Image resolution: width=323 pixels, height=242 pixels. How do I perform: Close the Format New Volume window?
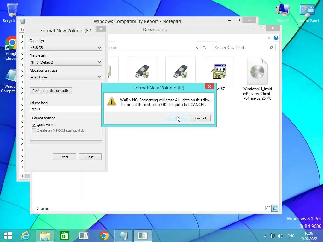point(101,29)
